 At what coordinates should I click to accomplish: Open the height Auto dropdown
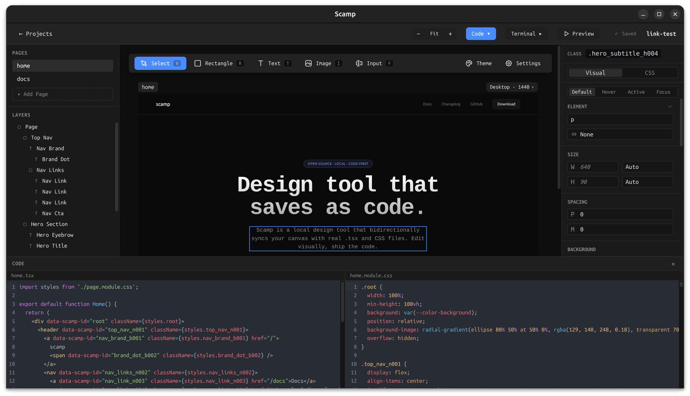click(x=648, y=182)
